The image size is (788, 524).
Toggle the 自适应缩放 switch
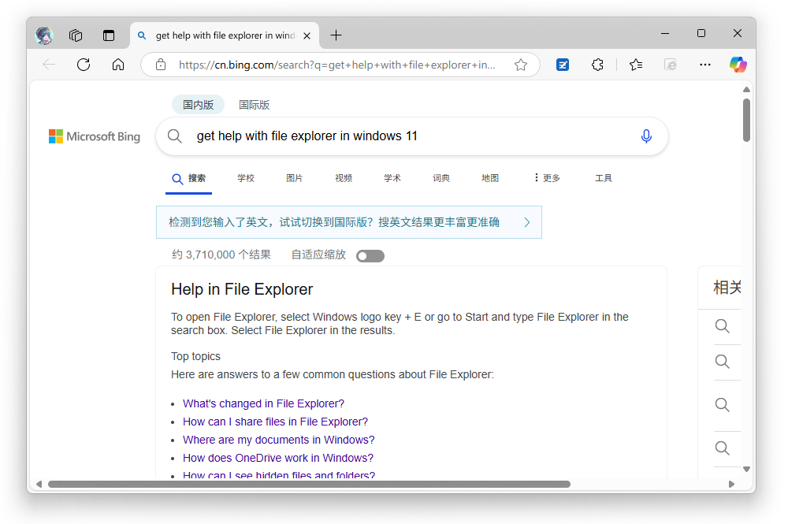(x=370, y=255)
